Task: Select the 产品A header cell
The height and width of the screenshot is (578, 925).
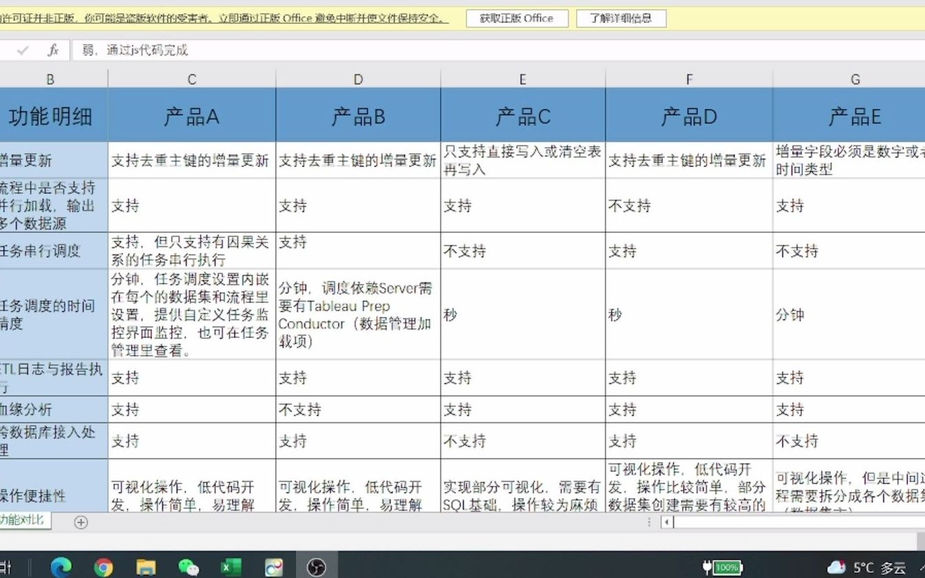Action: click(x=192, y=115)
